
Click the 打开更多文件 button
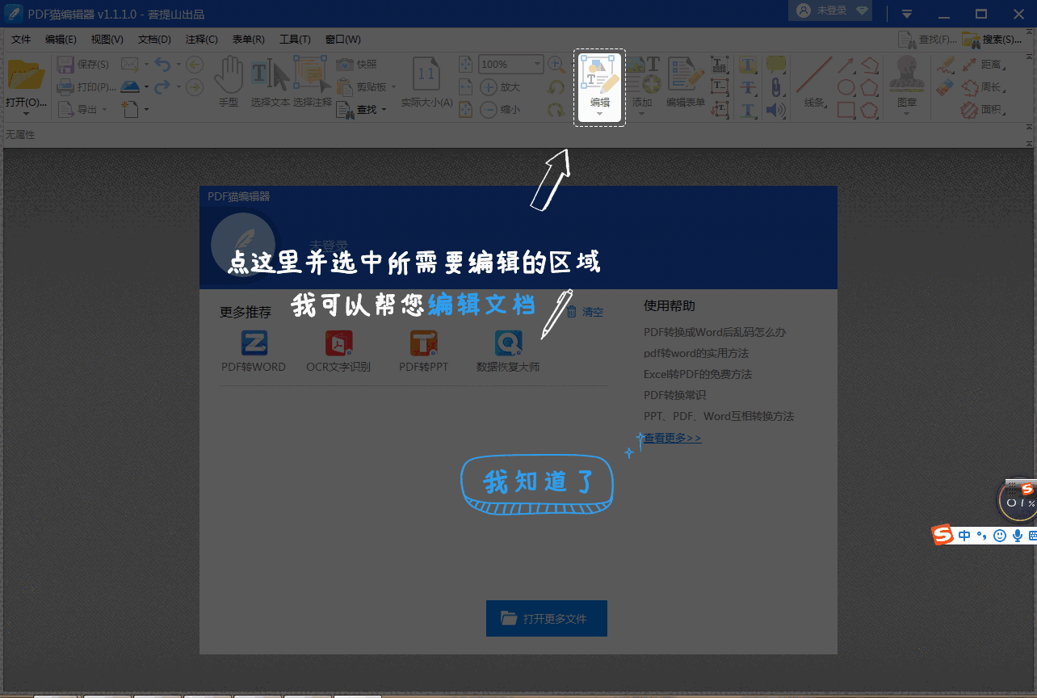(547, 618)
